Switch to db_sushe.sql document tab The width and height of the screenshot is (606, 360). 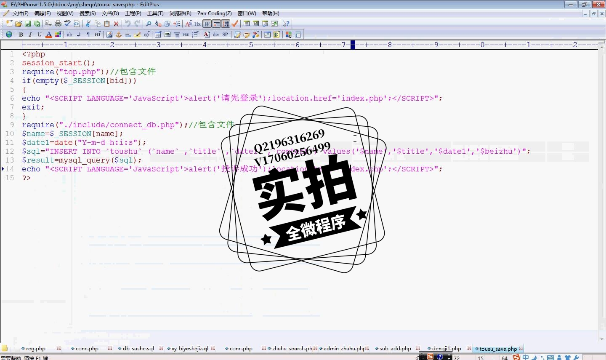click(x=138, y=349)
